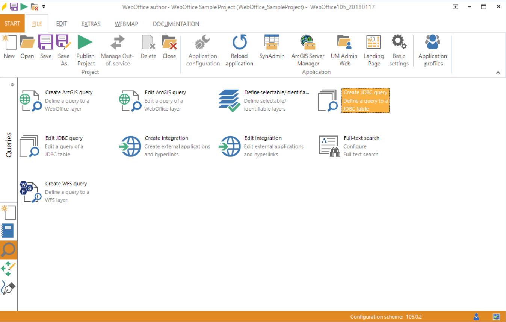The width and height of the screenshot is (506, 322).
Task: Click the user icon in the status bar
Action: 476,316
